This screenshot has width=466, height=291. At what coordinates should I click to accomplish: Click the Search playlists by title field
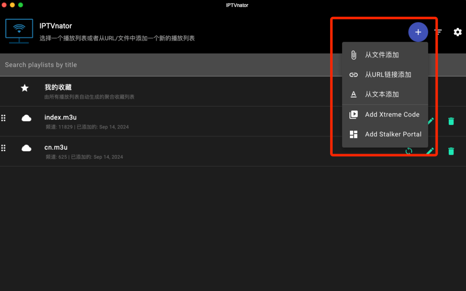click(x=164, y=65)
